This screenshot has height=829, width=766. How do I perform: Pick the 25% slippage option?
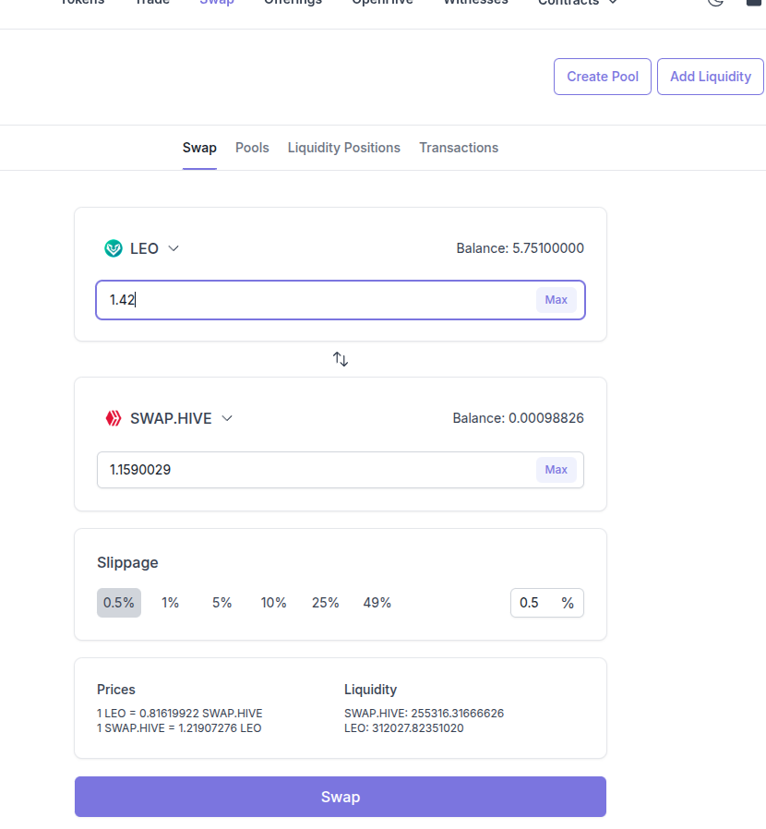[x=325, y=603]
